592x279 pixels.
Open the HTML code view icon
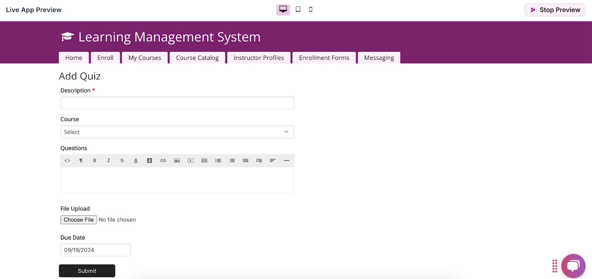click(x=67, y=161)
